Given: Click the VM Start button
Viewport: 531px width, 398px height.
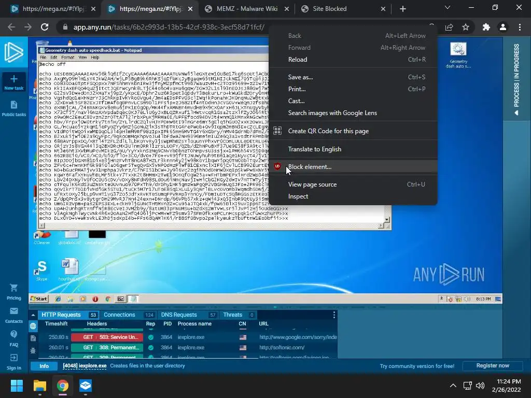Looking at the screenshot, I should coord(39,299).
